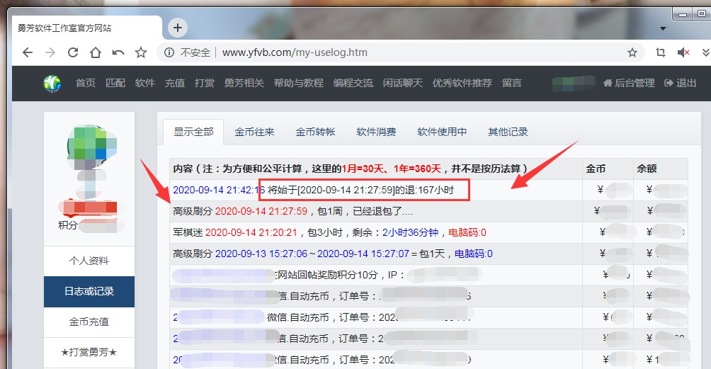Open 帮助与教程 in the navigation bar

click(298, 83)
